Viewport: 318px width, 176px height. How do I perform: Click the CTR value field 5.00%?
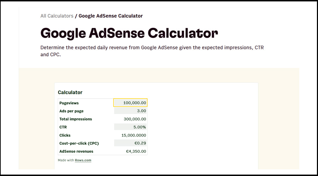click(130, 127)
